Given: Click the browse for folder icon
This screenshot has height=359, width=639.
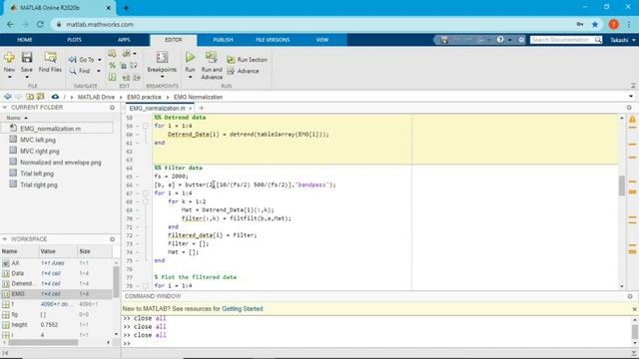Looking at the screenshot, I should click(40, 97).
